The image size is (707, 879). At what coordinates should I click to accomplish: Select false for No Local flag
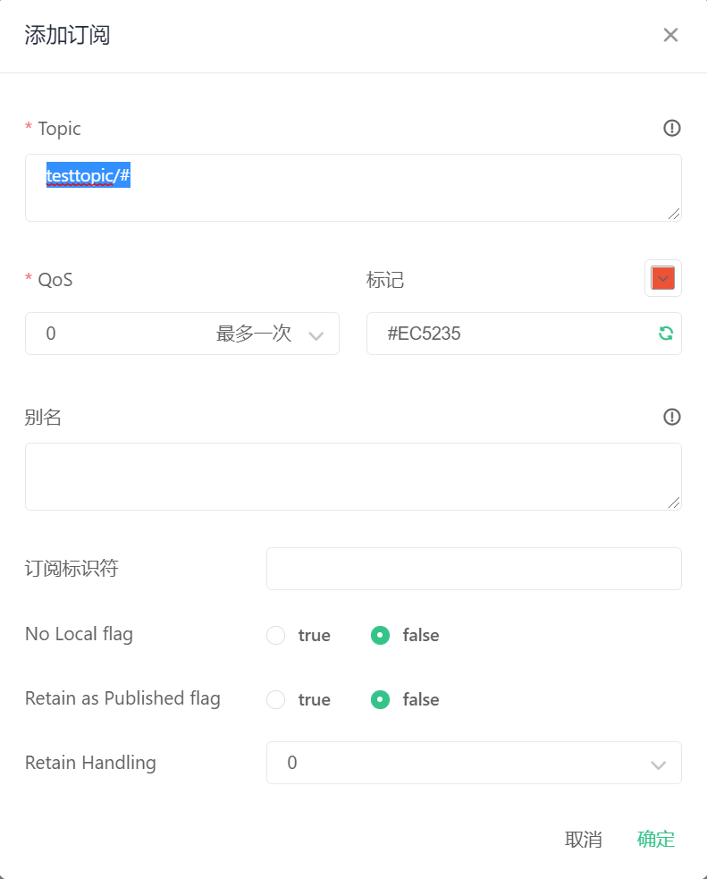click(x=380, y=635)
